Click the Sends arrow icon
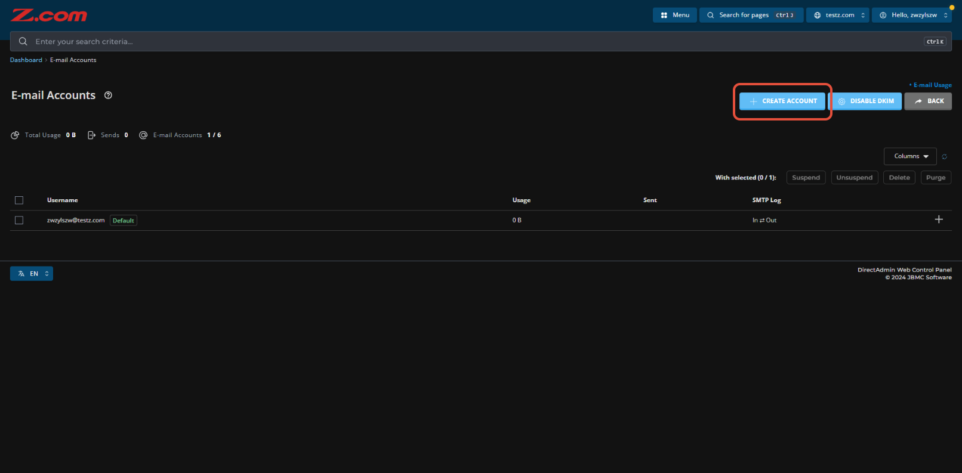Image resolution: width=962 pixels, height=473 pixels. (91, 135)
